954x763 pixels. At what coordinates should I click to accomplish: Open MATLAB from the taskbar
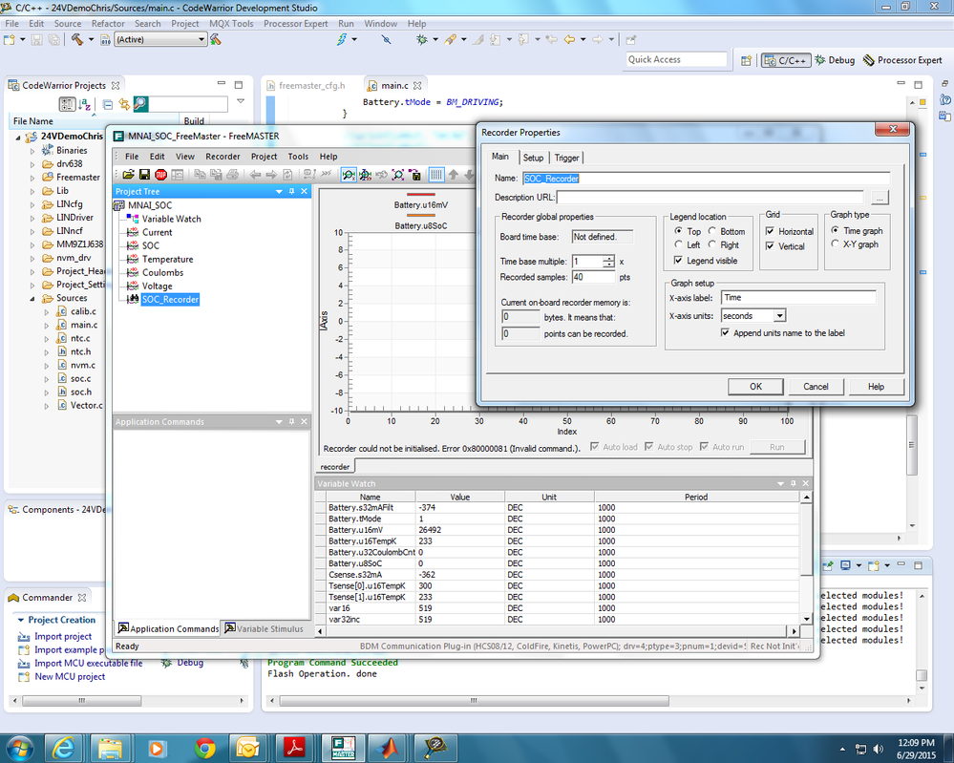click(389, 748)
